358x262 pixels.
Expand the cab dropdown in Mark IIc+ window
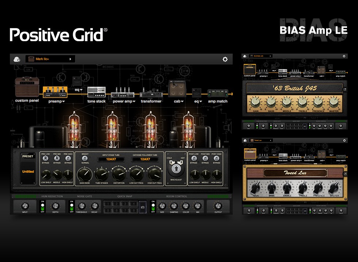tap(182, 101)
